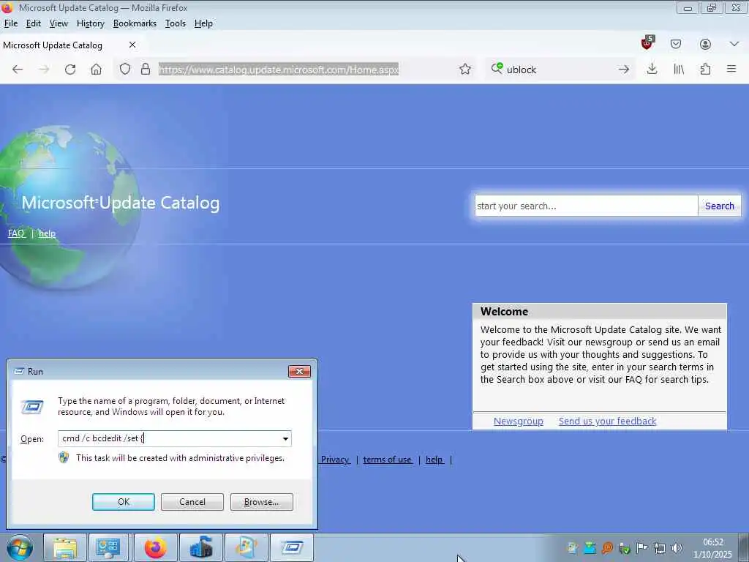Image resolution: width=749 pixels, height=562 pixels.
Task: Open the FAQ link
Action: [16, 233]
